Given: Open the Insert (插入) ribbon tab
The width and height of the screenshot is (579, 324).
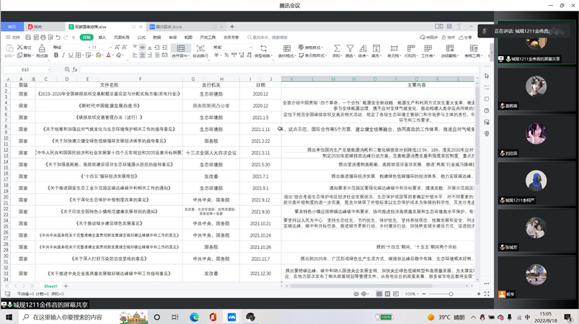Looking at the screenshot, I should pyautogui.click(x=102, y=37).
